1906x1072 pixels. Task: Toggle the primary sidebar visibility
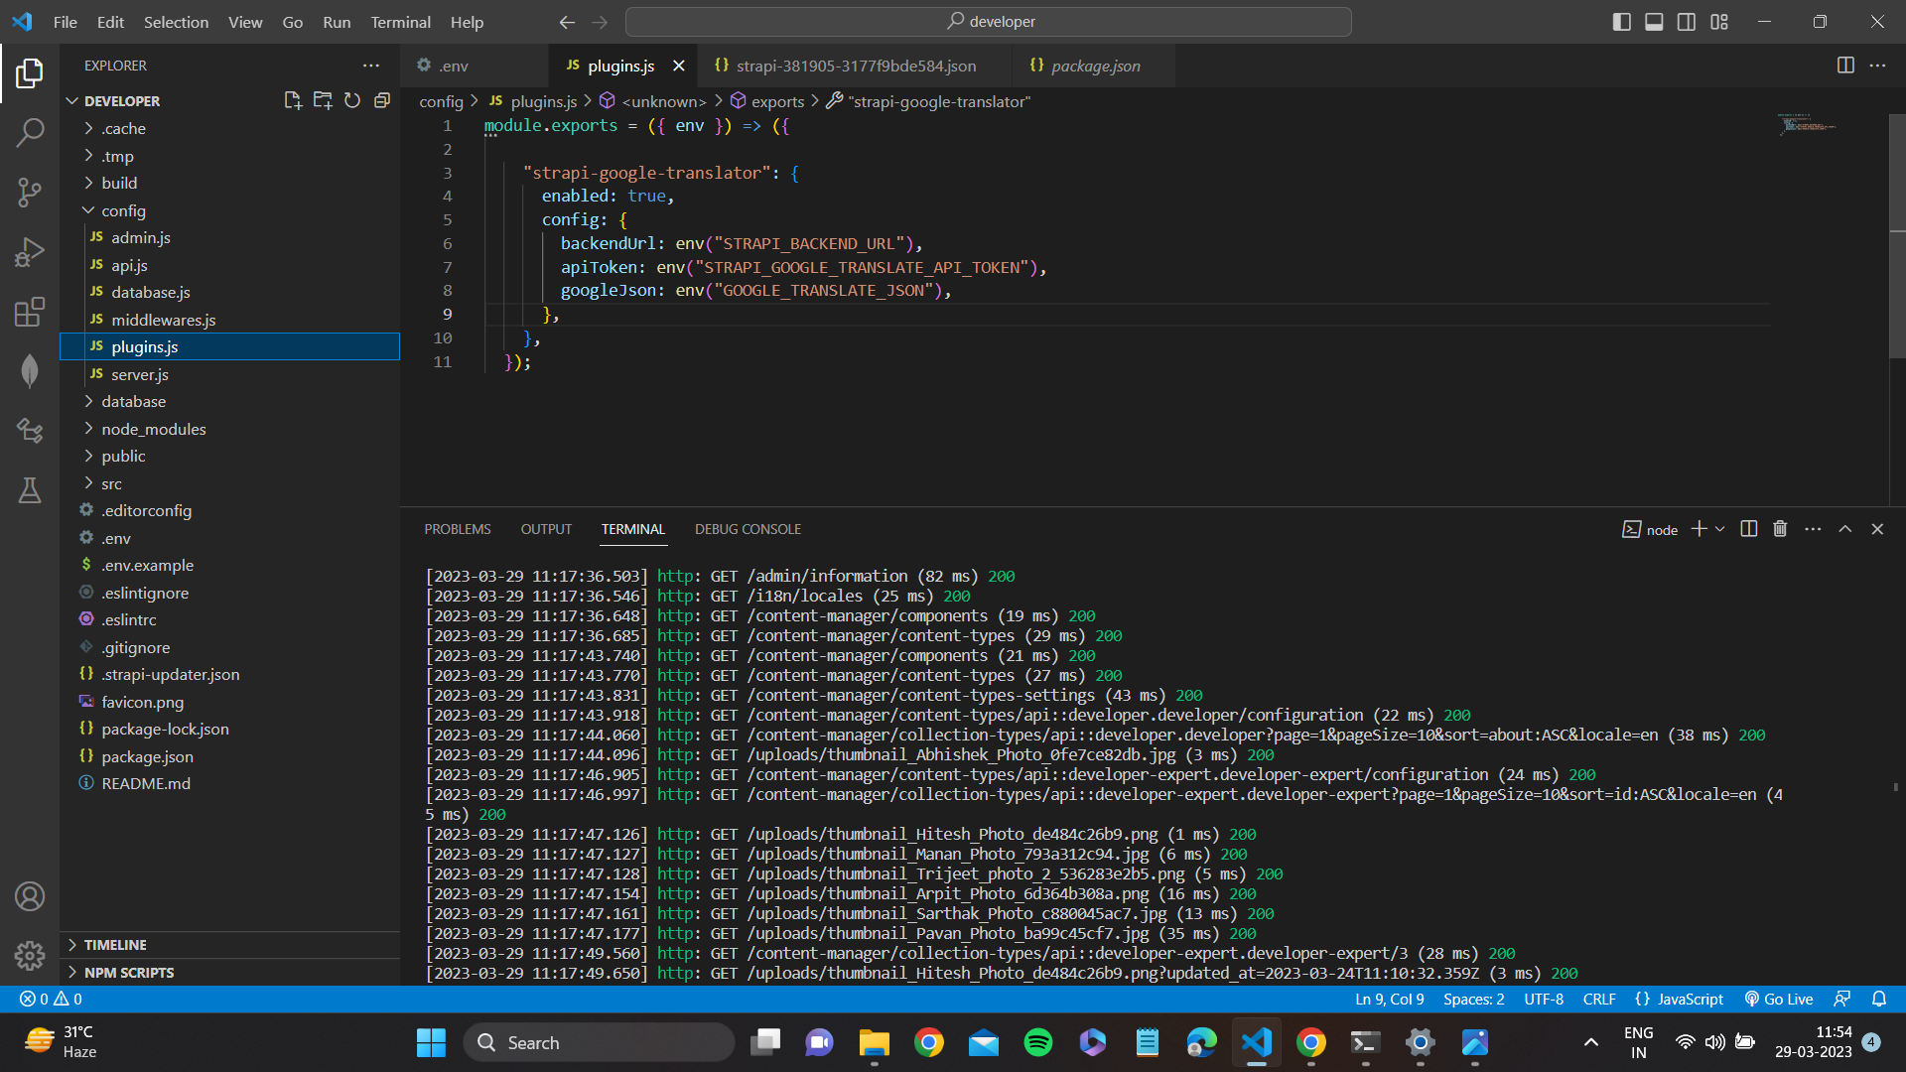(1621, 21)
